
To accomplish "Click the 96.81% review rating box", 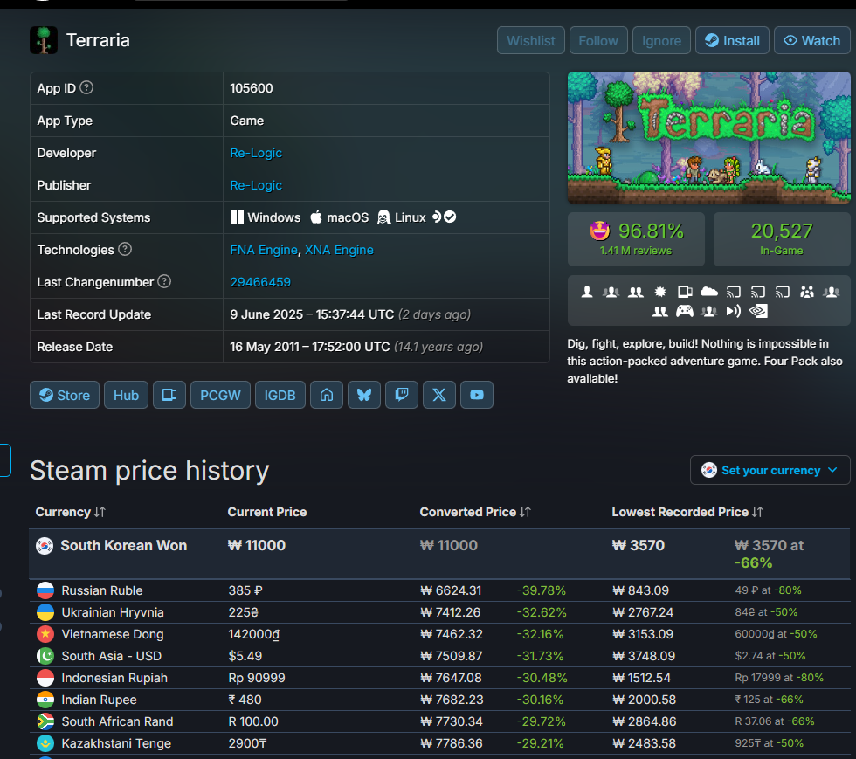I will point(636,239).
